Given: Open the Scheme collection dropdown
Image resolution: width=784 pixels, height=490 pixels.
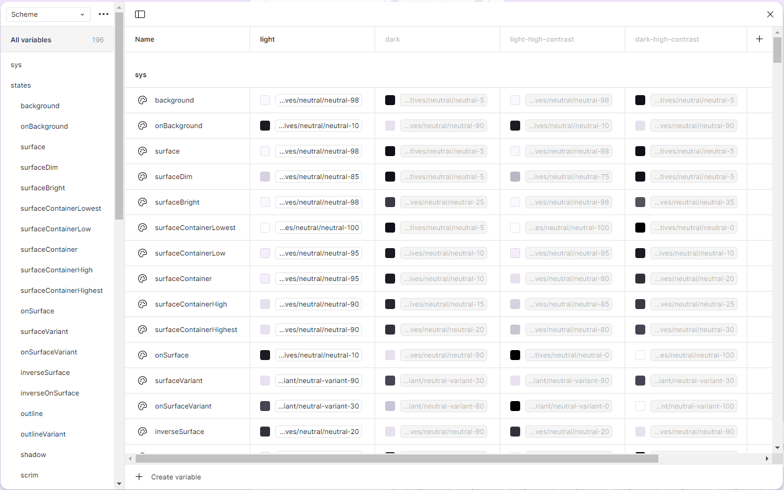Looking at the screenshot, I should 49,14.
